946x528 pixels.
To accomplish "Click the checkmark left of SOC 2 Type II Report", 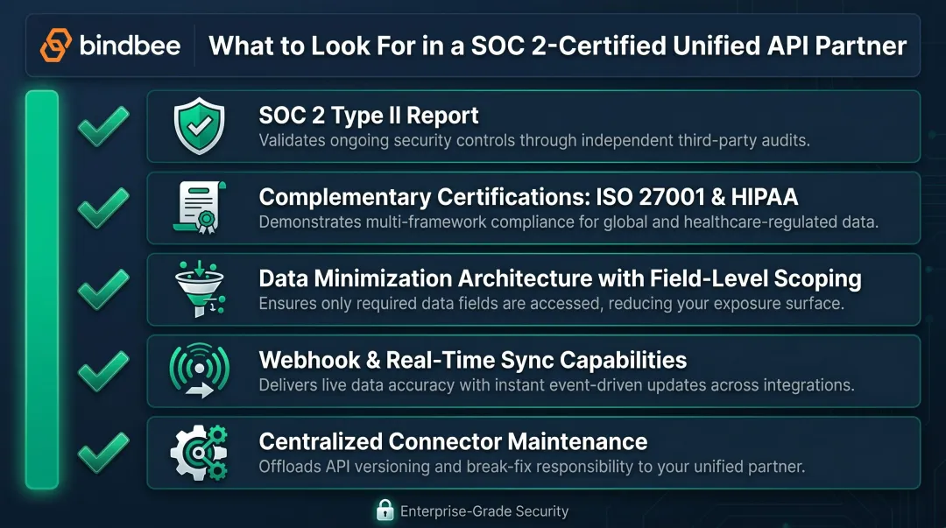I will pyautogui.click(x=103, y=126).
